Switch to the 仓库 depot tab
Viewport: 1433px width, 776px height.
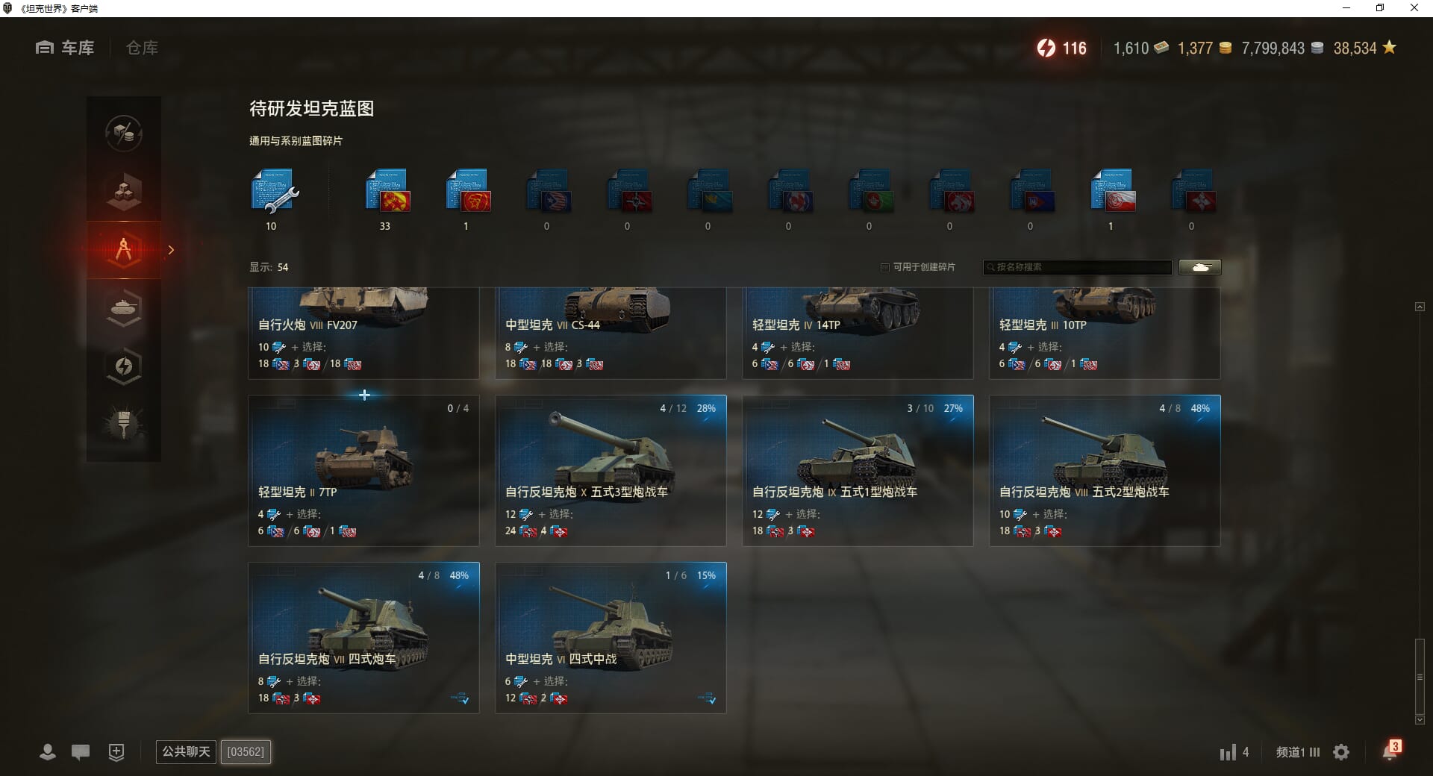click(142, 48)
